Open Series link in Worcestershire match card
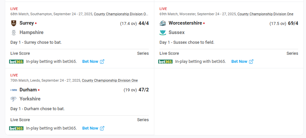This screenshot has height=138, width=306. click(x=292, y=53)
